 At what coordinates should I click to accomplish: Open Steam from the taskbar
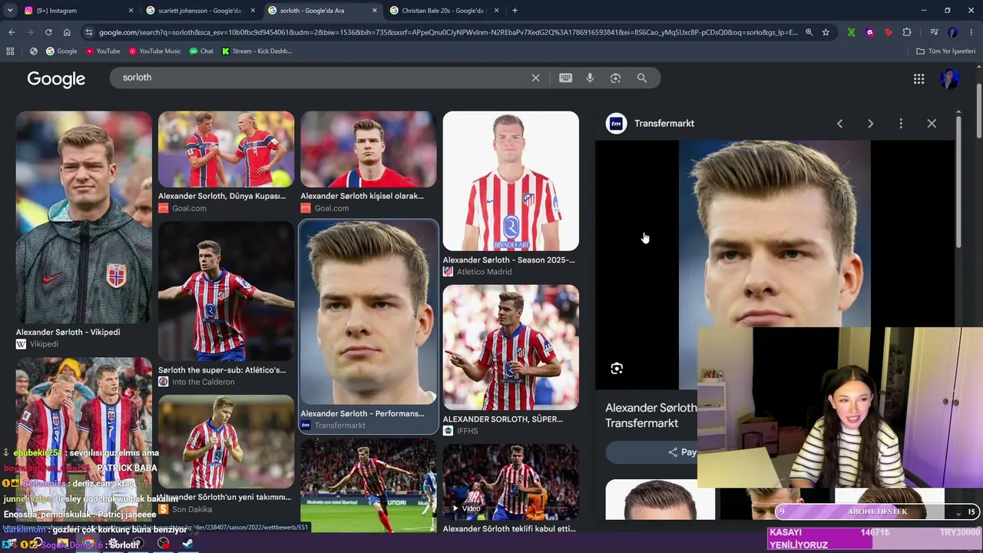187,544
